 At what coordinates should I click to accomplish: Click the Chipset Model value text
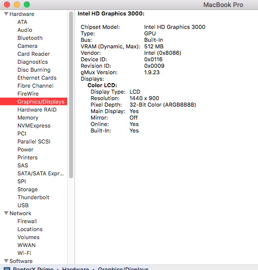tap(174, 27)
